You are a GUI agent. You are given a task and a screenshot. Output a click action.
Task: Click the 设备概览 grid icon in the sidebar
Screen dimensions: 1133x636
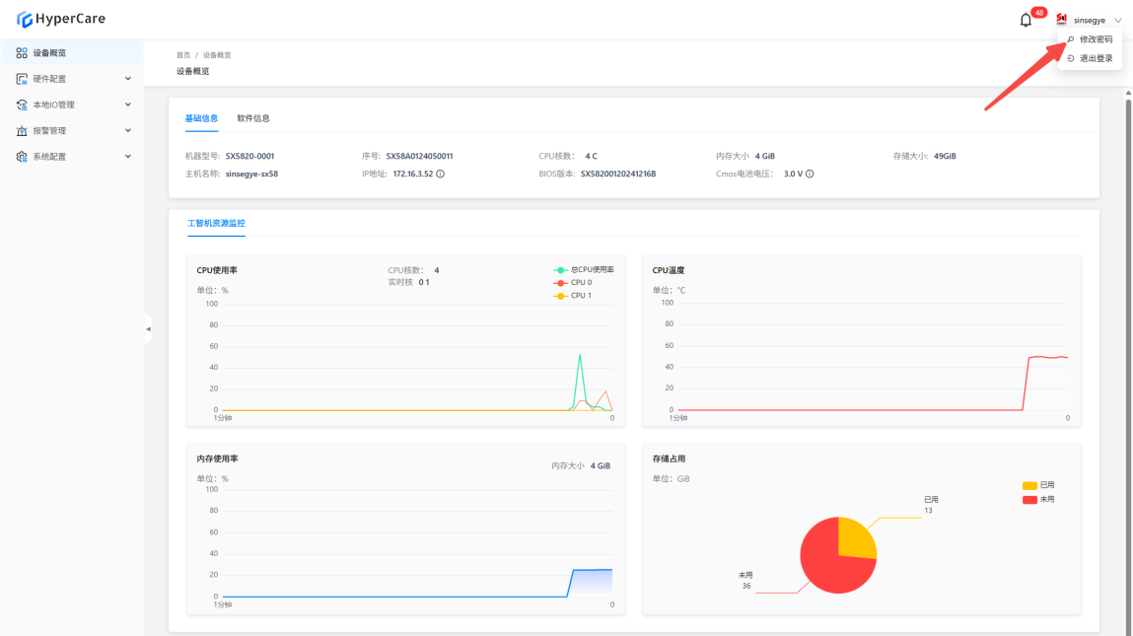22,53
